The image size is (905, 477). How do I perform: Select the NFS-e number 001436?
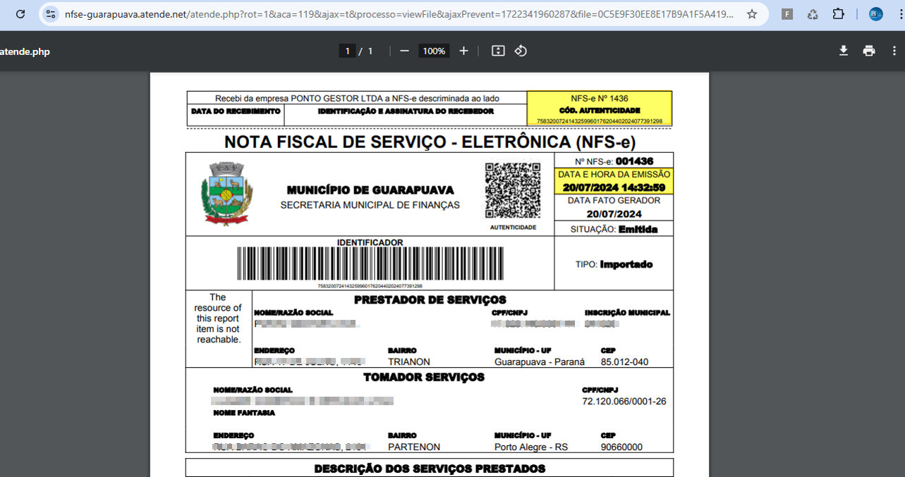634,161
